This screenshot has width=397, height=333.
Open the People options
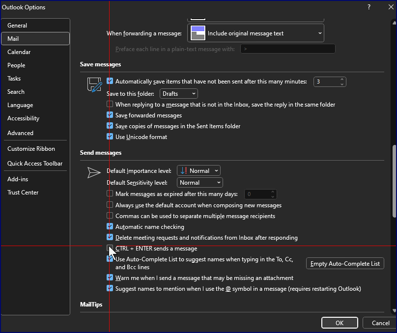[x=35, y=65]
